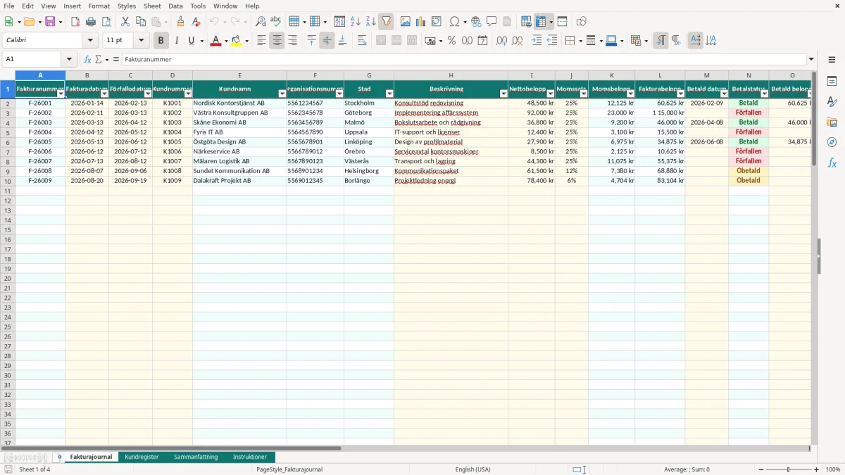845x475 pixels.
Task: Insert Hyperlink globe icon
Action: point(476,22)
